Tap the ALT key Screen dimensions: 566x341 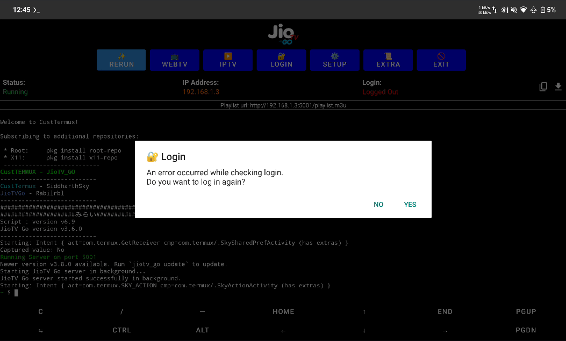coord(202,330)
